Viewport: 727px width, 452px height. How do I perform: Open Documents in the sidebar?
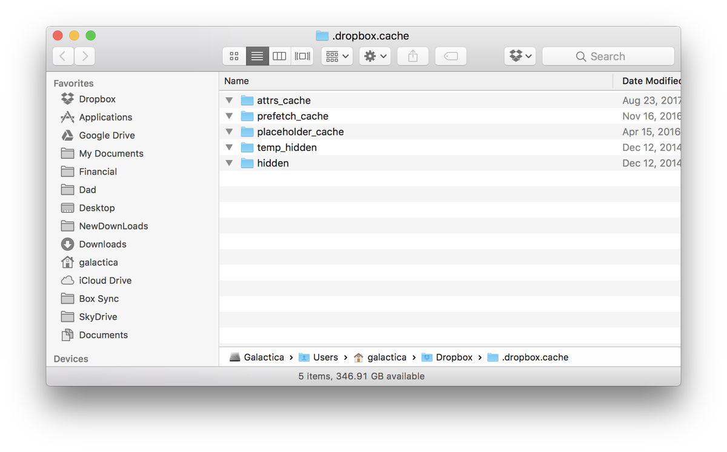pos(103,335)
